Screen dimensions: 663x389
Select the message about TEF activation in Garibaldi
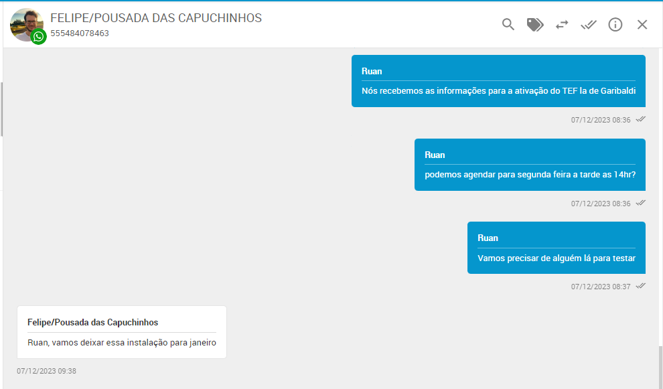coord(498,91)
